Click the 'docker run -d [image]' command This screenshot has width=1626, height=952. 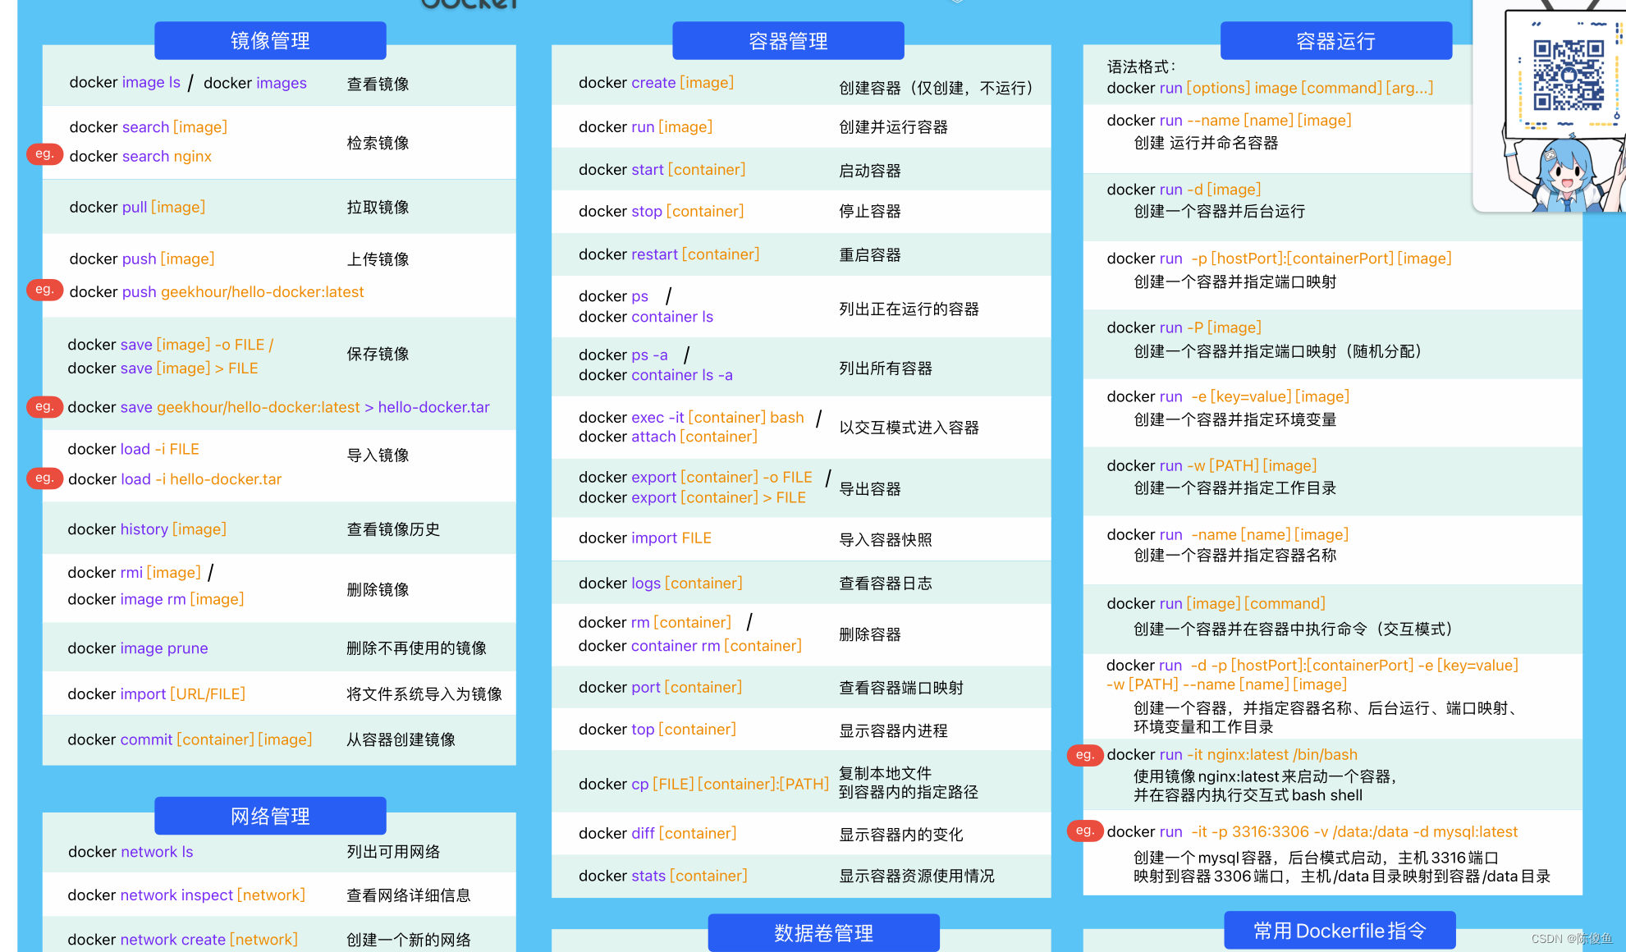coord(1184,190)
